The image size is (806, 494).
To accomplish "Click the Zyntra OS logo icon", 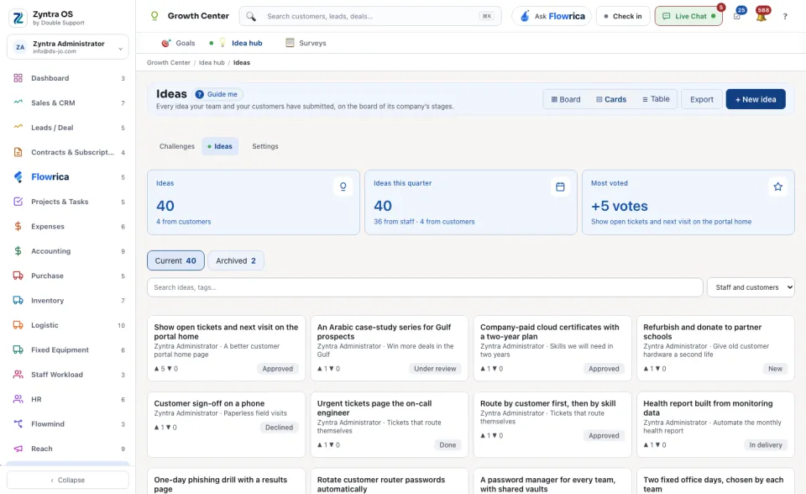I will point(18,18).
